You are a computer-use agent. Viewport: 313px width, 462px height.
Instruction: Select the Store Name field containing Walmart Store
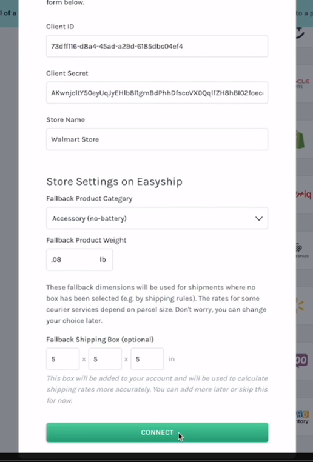[157, 139]
